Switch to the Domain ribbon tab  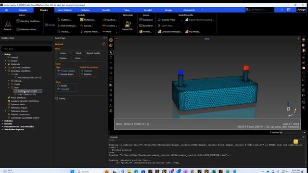[23, 10]
